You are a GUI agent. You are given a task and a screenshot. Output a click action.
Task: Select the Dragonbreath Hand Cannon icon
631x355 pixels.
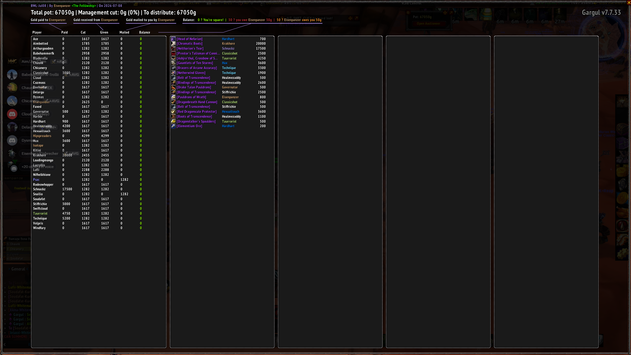(173, 102)
